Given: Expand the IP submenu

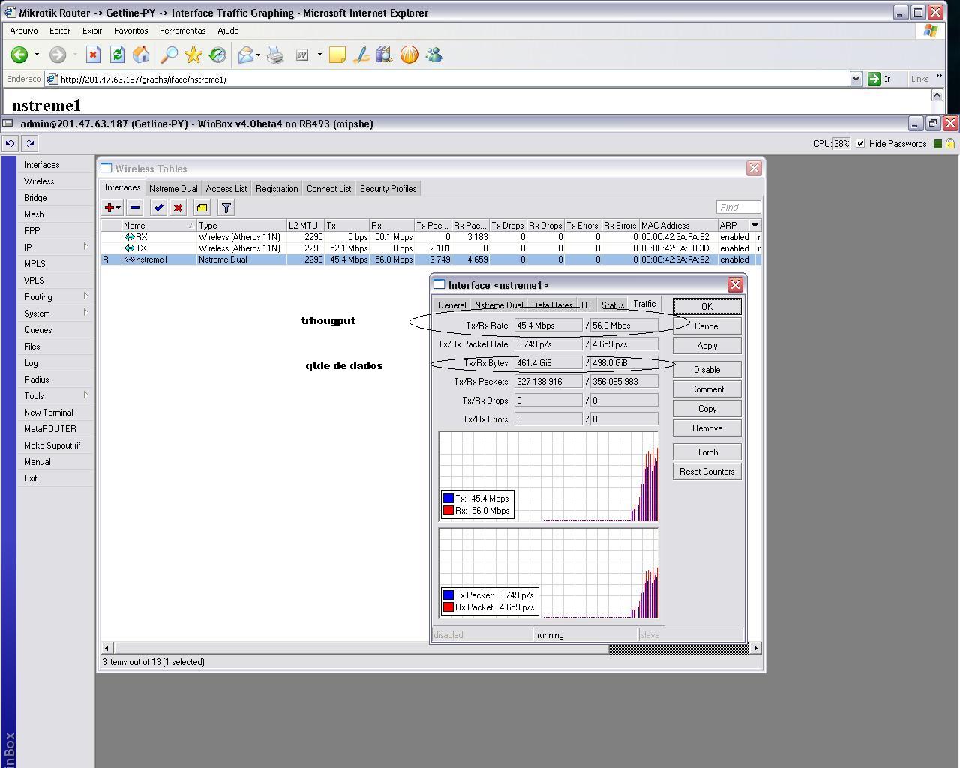Looking at the screenshot, I should 85,247.
